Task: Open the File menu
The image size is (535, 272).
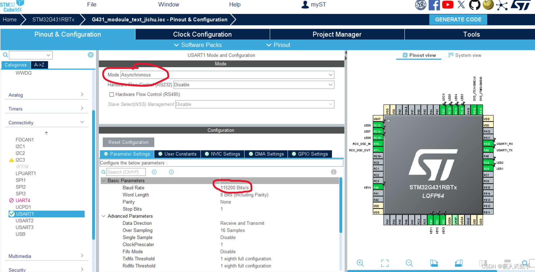Action: click(92, 5)
